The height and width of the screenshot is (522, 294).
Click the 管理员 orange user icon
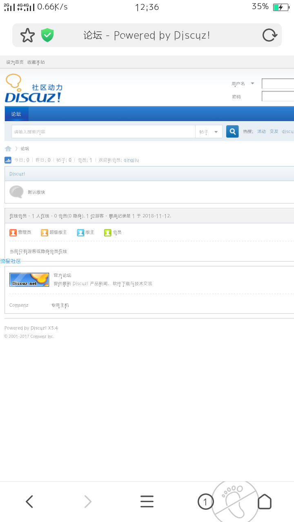click(x=13, y=232)
